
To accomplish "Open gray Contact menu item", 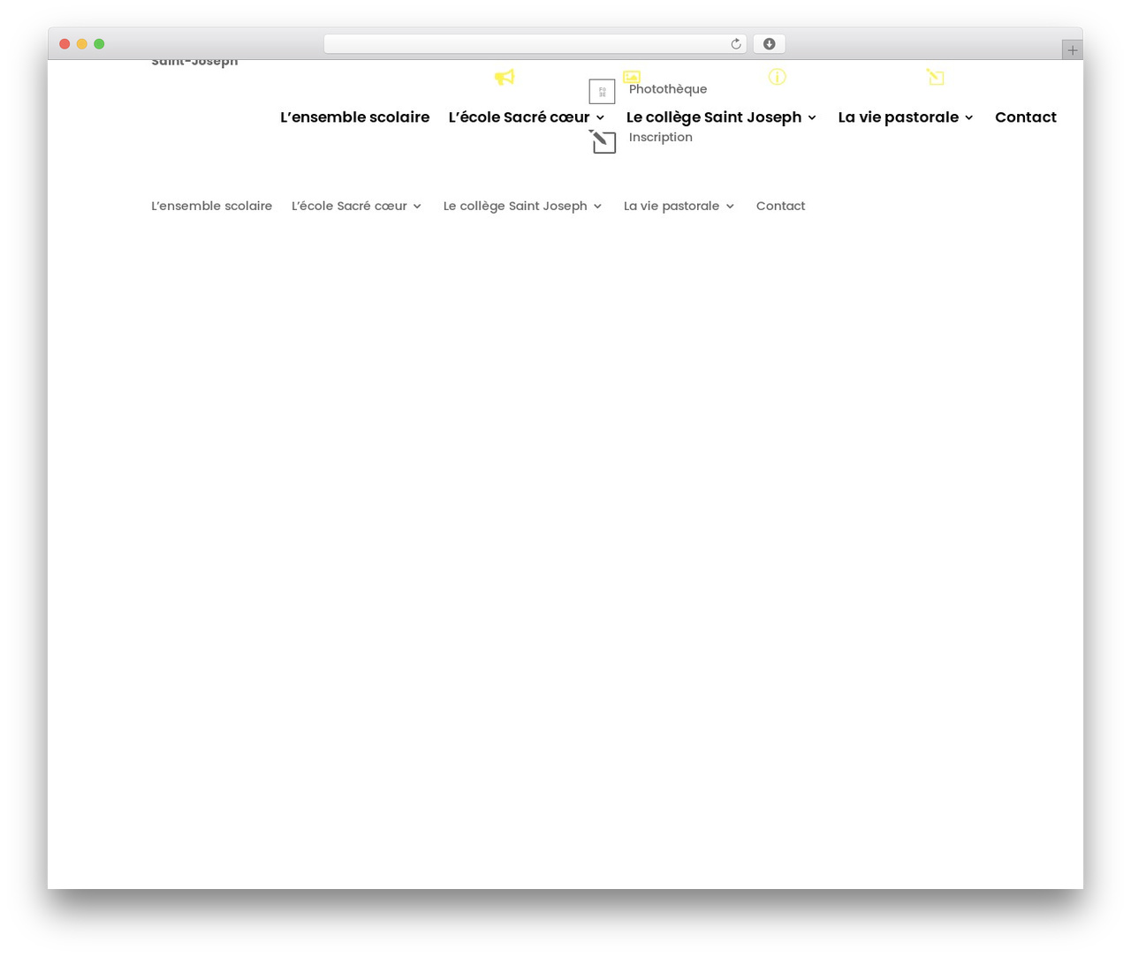I will 780,206.
